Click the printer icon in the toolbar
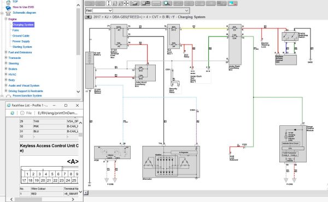 (134, 3)
